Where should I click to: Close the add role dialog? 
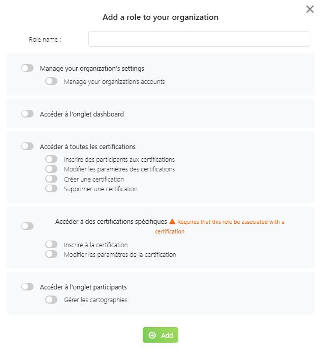point(310,9)
